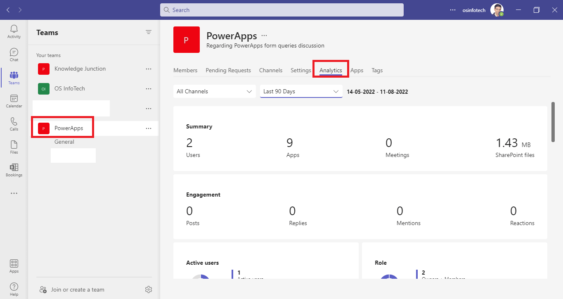Click the 2 Users summary value
The height and width of the screenshot is (299, 563).
pyautogui.click(x=189, y=143)
